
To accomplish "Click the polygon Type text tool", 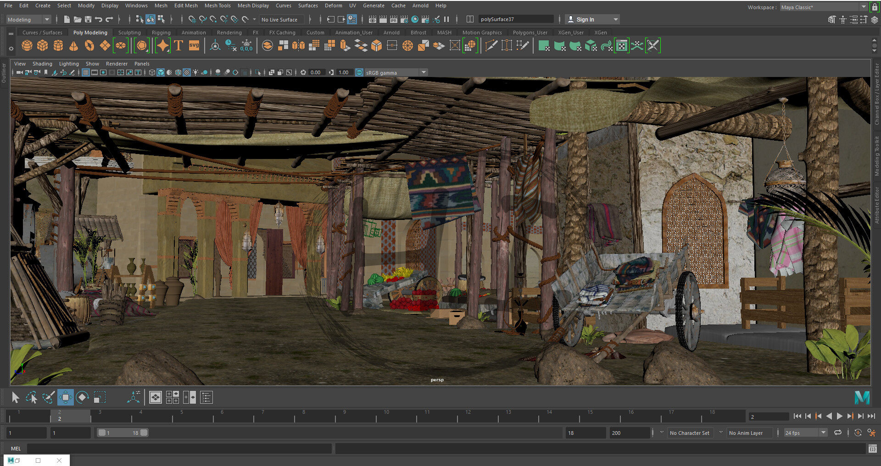I will [x=178, y=46].
